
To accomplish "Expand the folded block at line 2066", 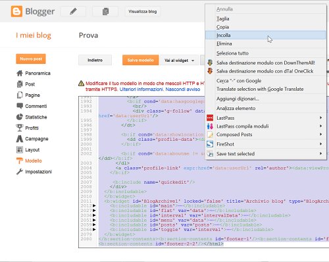I will coord(94,230).
